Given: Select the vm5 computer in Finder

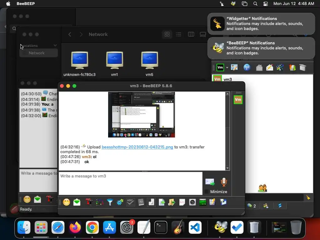Looking at the screenshot, I should click(x=149, y=64).
